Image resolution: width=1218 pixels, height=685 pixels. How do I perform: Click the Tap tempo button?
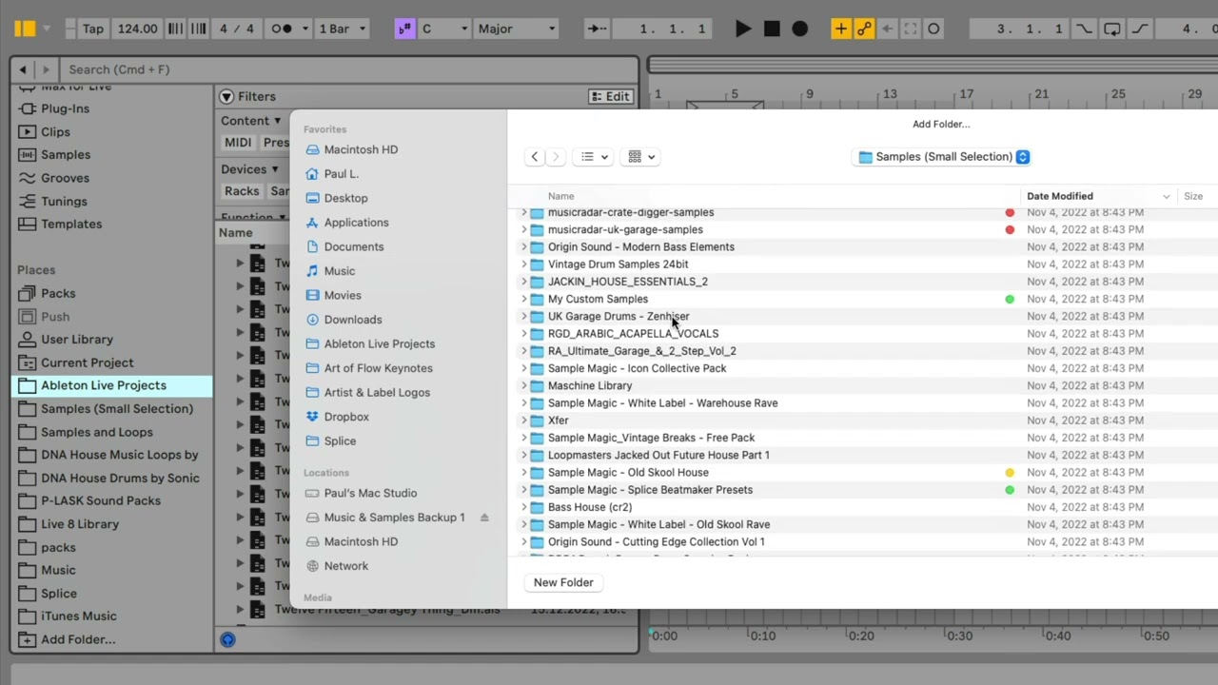(x=92, y=29)
